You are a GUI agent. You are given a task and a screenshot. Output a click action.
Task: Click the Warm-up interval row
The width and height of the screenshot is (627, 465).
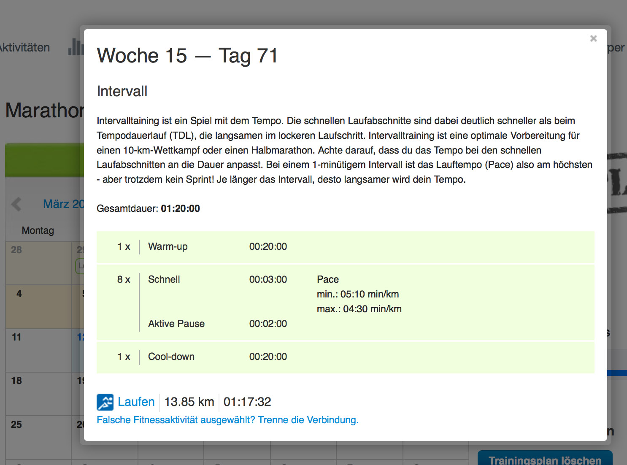(168, 246)
